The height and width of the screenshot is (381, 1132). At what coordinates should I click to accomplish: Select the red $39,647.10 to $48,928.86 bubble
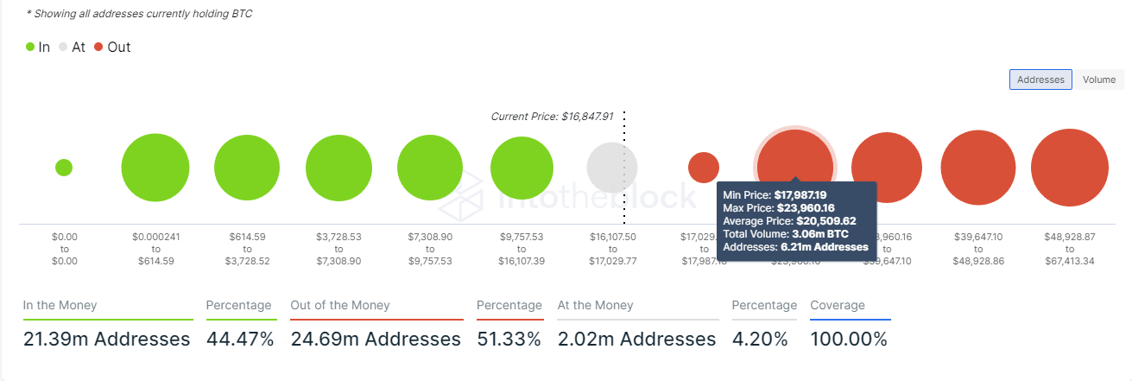[977, 168]
